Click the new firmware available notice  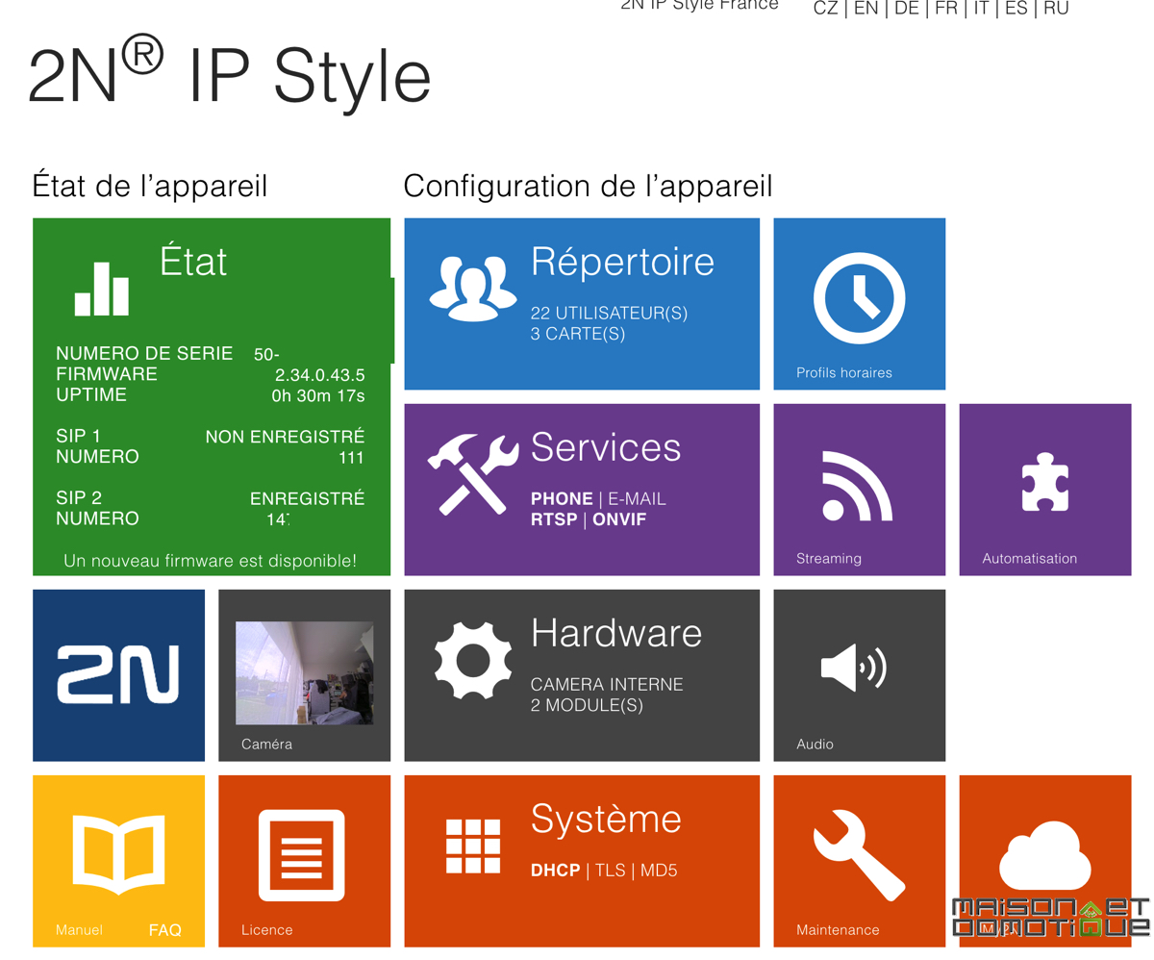pos(210,560)
